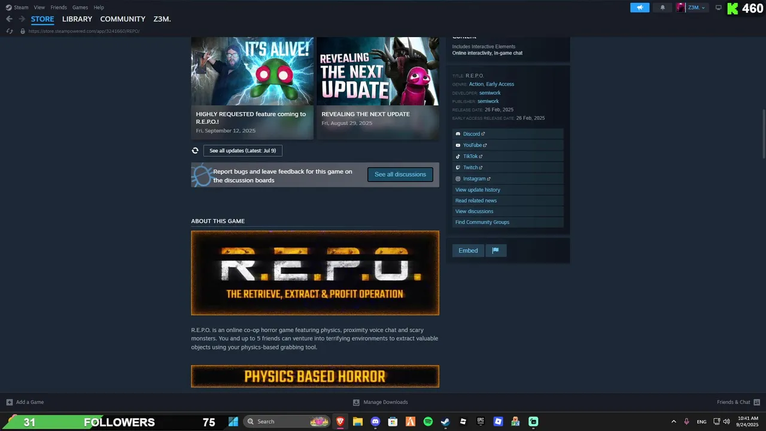Click the Embed button

click(468, 250)
